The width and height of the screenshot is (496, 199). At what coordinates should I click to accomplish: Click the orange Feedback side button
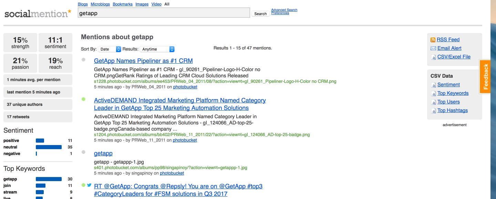(486, 77)
